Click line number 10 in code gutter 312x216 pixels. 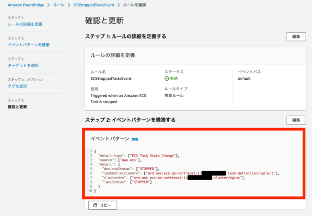coord(90,191)
